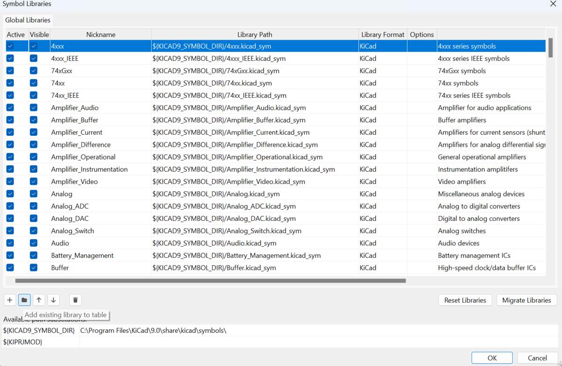Click the move library up arrow icon
562x366 pixels.
point(39,300)
